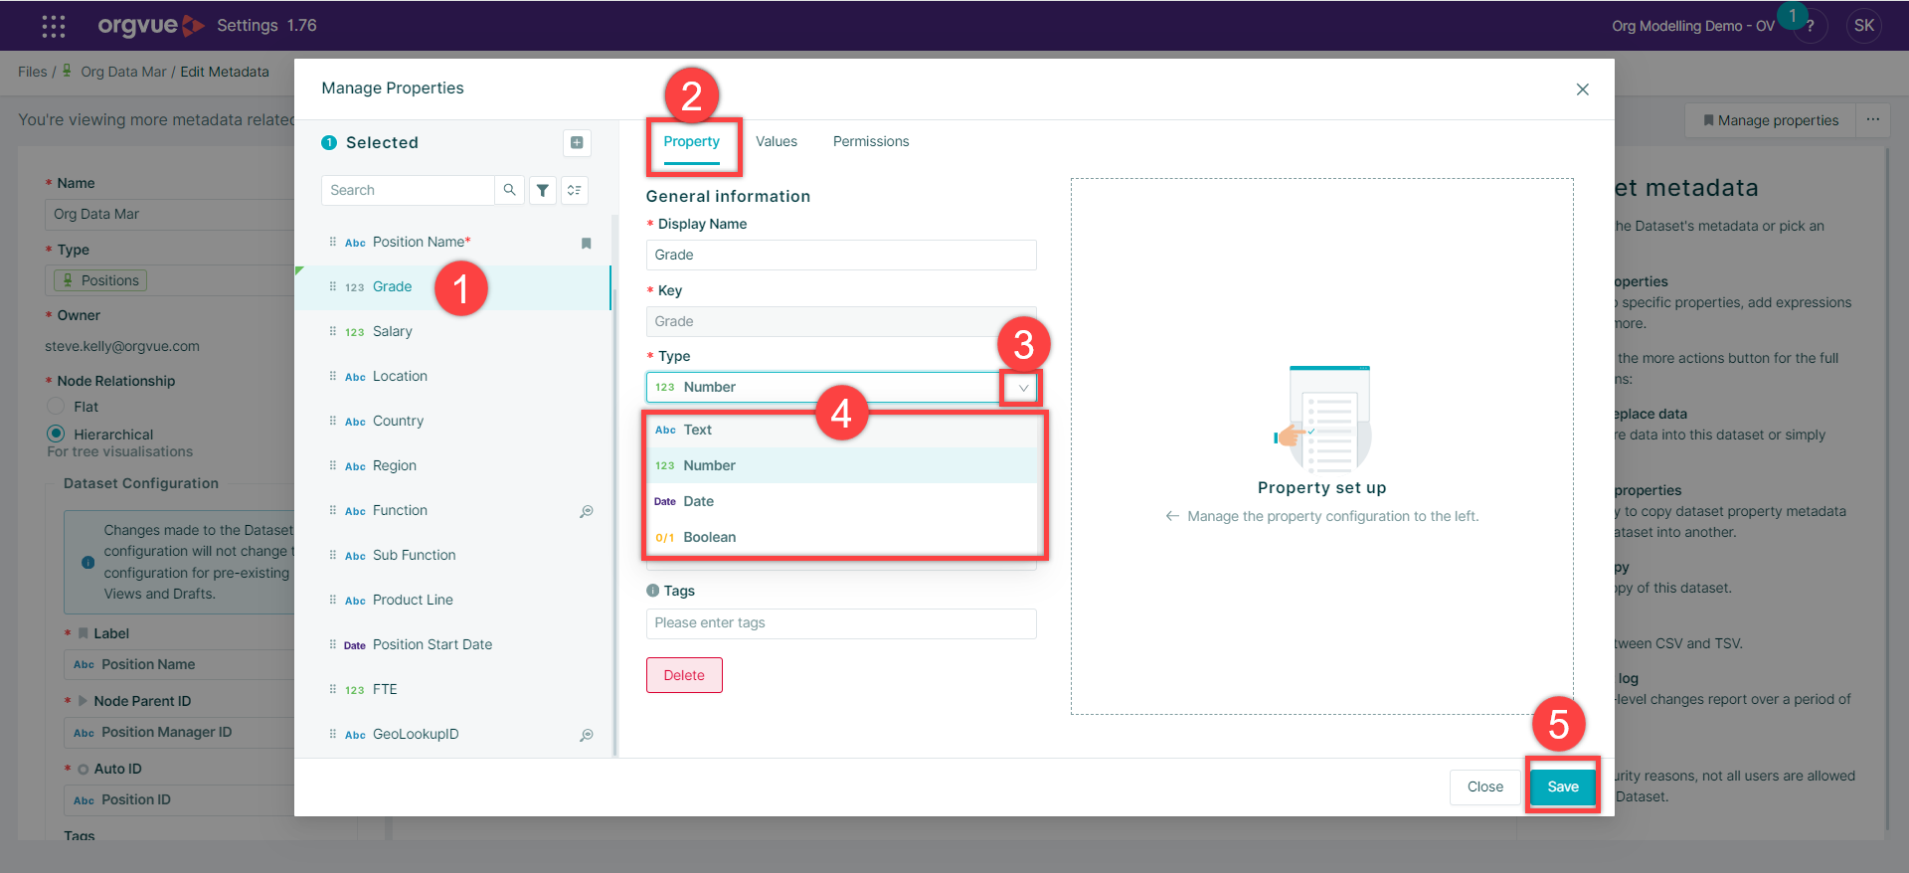Viewport: 1909px width, 873px height.
Task: Click the Save button
Action: point(1562,786)
